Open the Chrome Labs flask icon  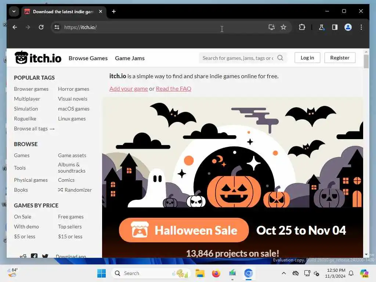pyautogui.click(x=321, y=27)
